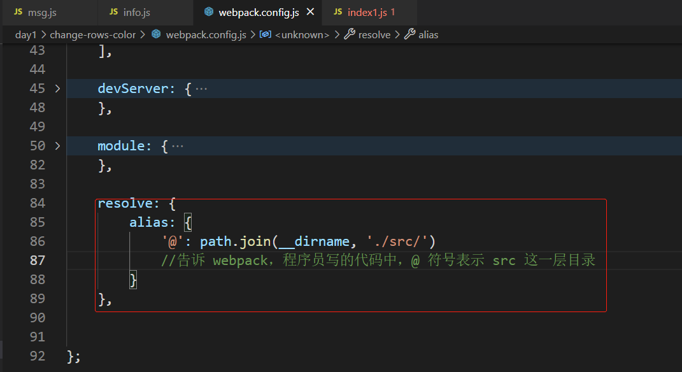The image size is (682, 372).
Task: Click the error count badge on index1.js
Action: coord(393,12)
